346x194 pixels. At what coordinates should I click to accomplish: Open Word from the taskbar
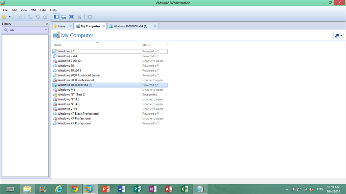point(122,189)
